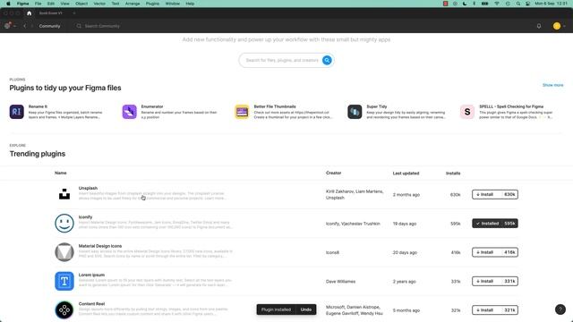Click the notifications bell icon

539,26
